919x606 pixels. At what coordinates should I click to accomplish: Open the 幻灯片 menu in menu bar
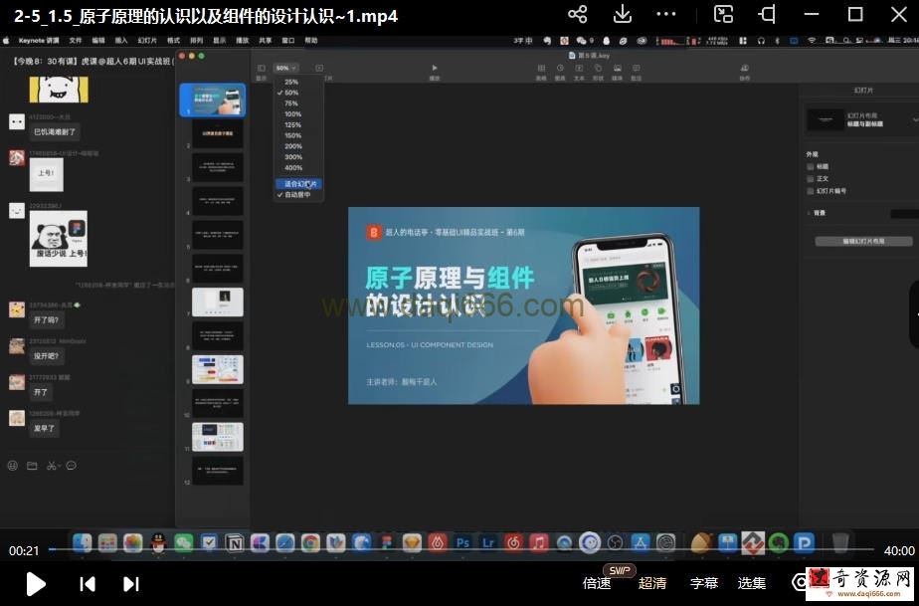point(147,41)
